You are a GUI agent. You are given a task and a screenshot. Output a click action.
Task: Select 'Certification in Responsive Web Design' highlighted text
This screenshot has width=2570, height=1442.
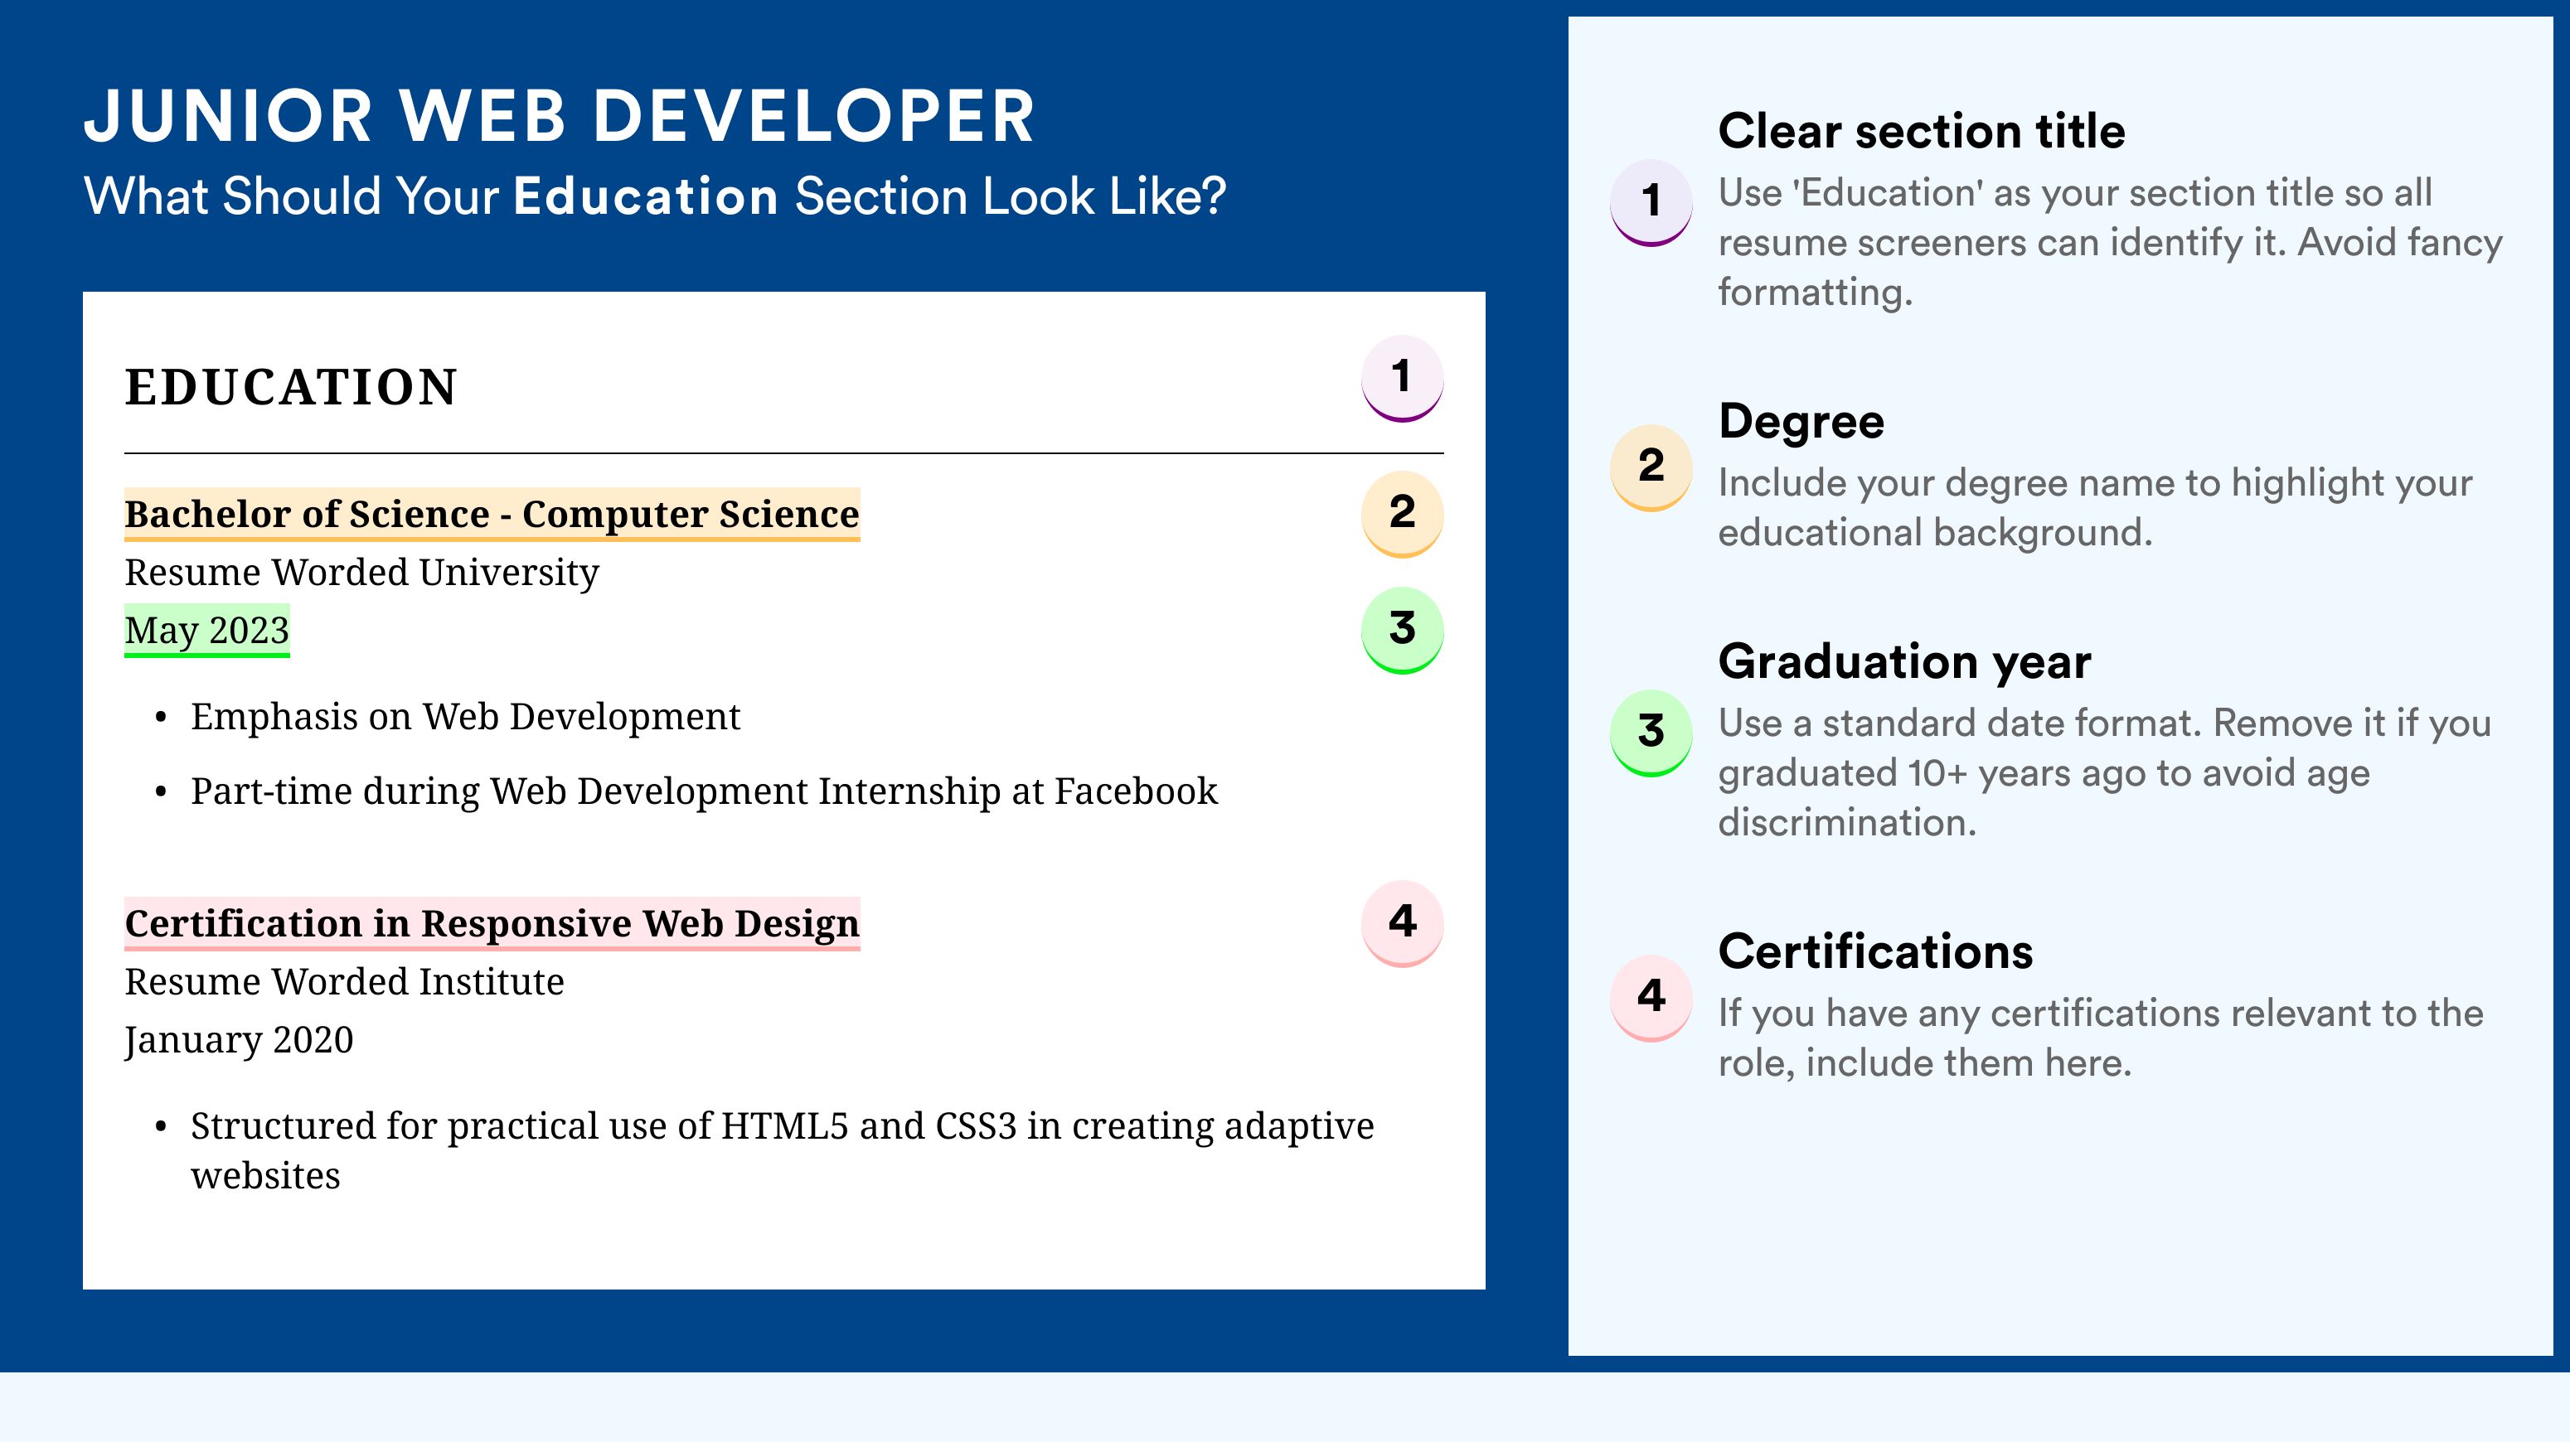tap(492, 923)
